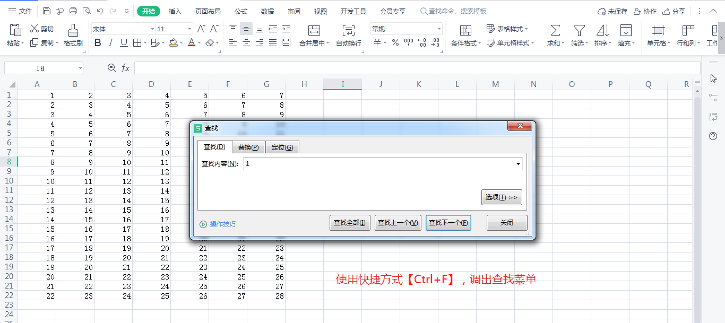This screenshot has width=725, height=323.
Task: Click Find Next (查找下一个) button
Action: (448, 223)
